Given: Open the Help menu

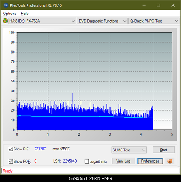Looking at the screenshot, I should [25, 14].
